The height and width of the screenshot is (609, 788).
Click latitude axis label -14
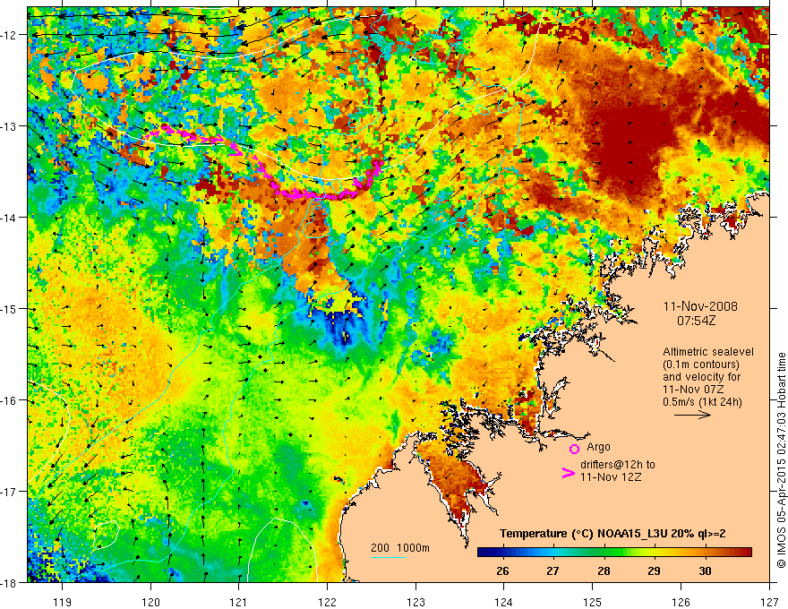[9, 218]
